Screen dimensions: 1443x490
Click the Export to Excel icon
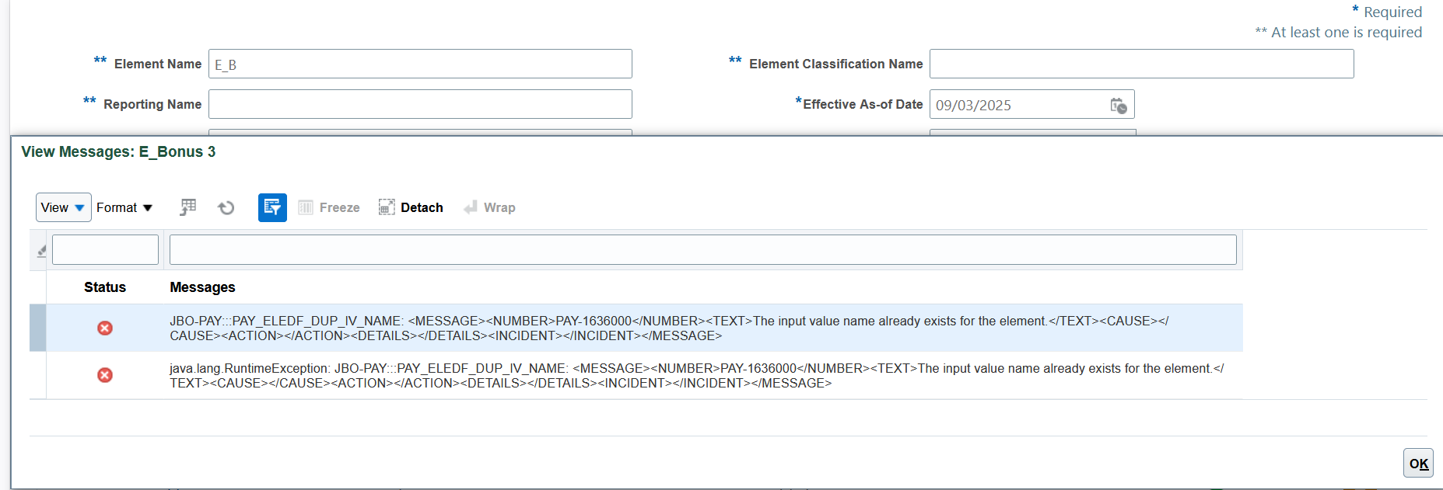tap(188, 207)
